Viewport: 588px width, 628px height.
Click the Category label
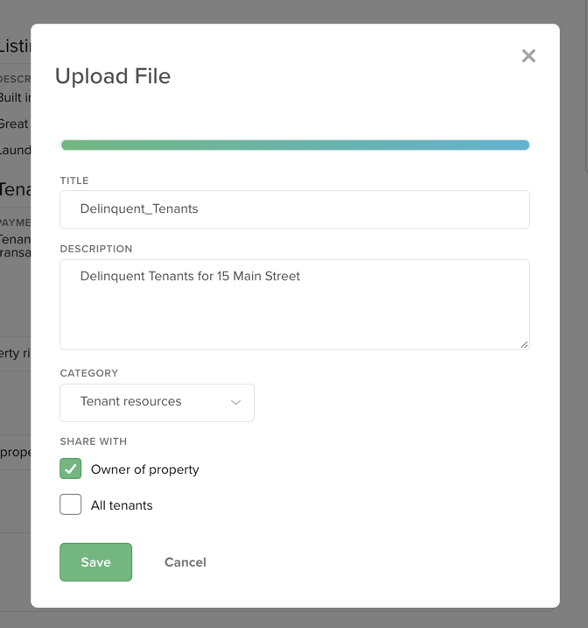point(88,373)
